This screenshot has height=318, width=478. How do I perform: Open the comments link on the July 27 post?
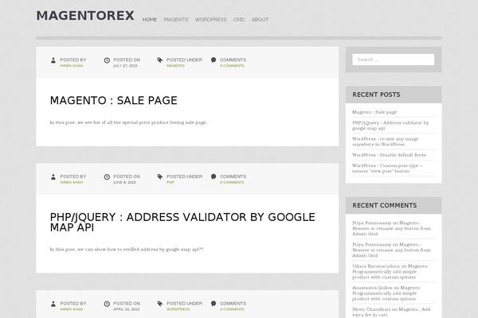click(232, 66)
